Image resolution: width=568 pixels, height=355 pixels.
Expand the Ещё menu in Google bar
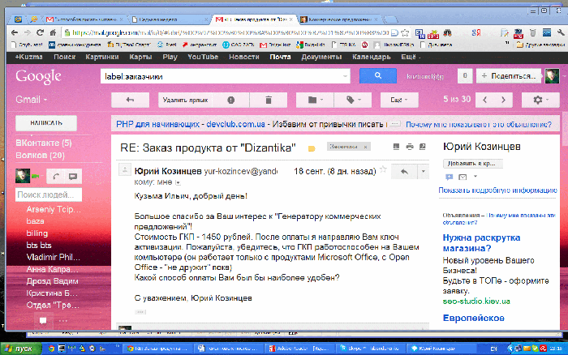pyautogui.click(x=411, y=58)
